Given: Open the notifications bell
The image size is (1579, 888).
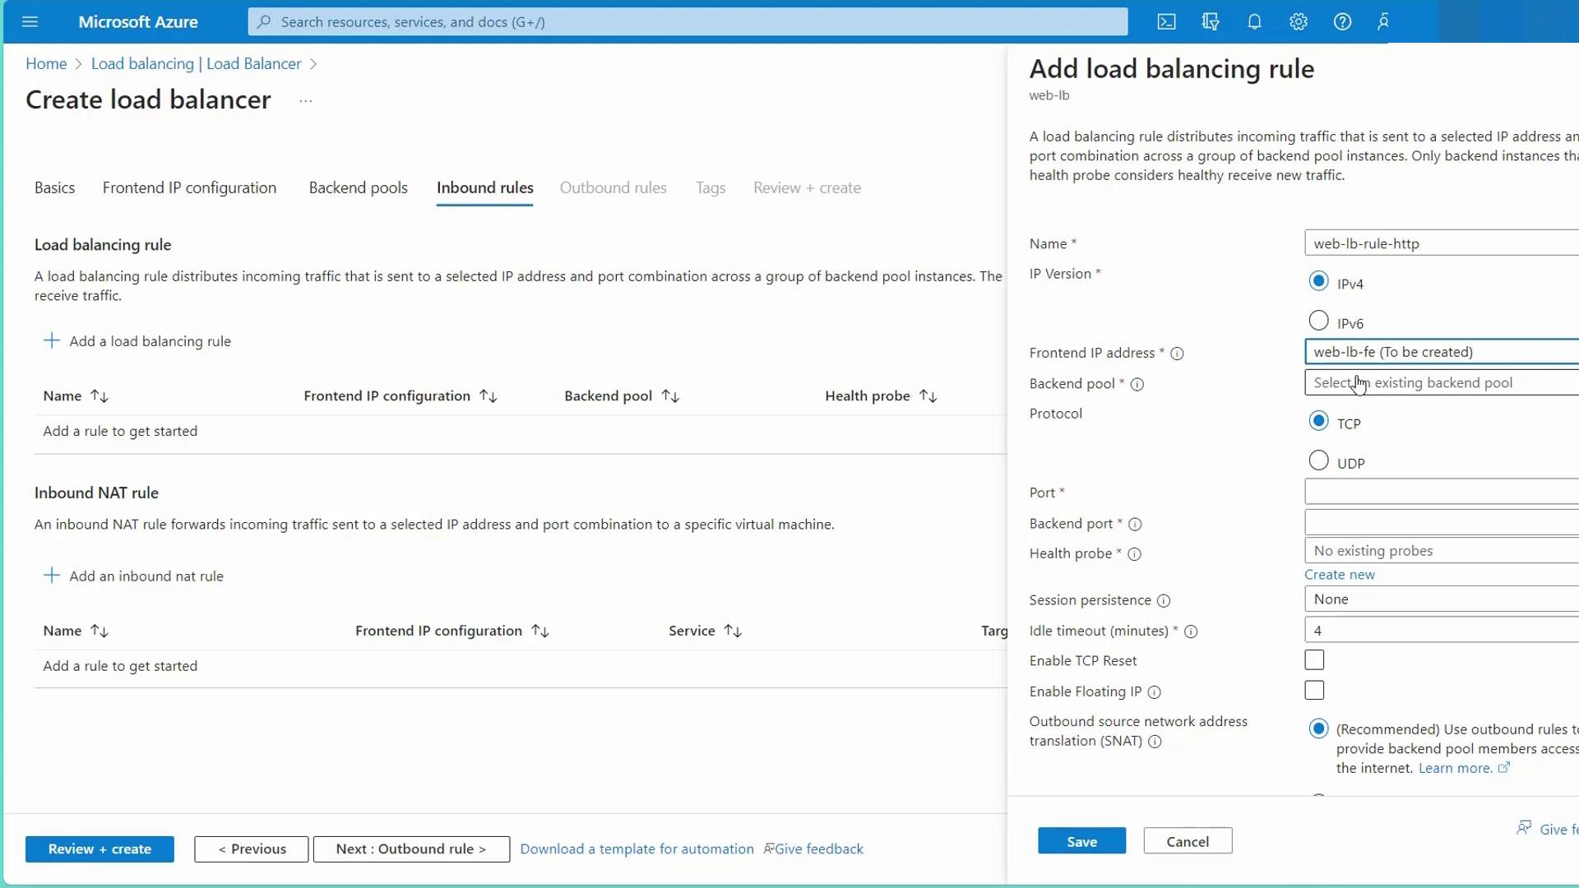Looking at the screenshot, I should click(x=1254, y=22).
